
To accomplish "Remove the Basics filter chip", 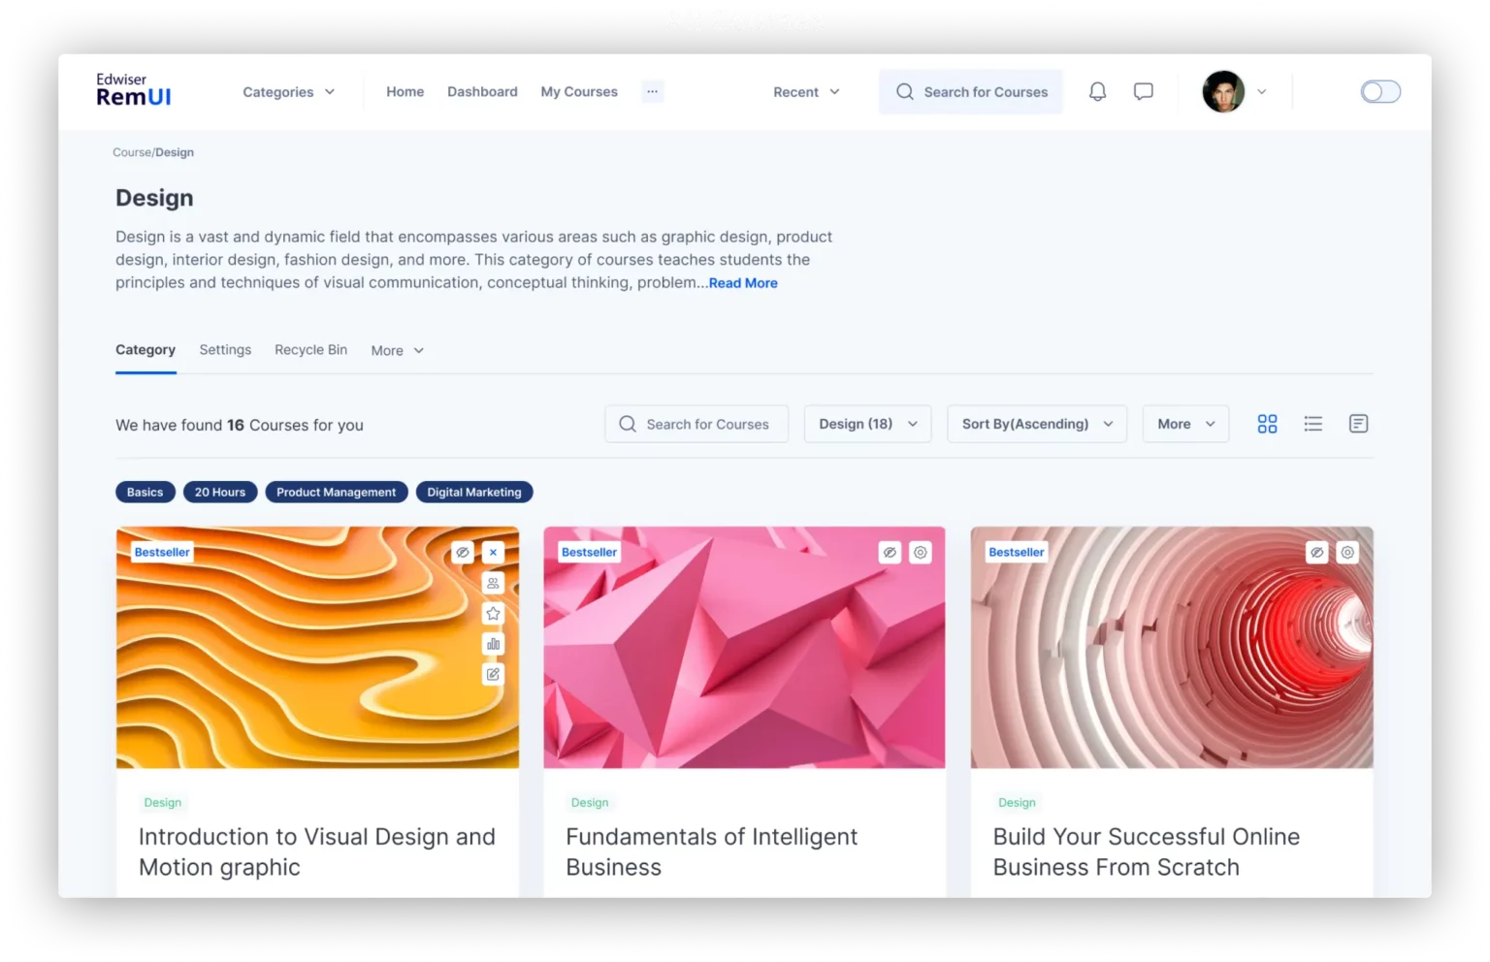I will point(145,492).
